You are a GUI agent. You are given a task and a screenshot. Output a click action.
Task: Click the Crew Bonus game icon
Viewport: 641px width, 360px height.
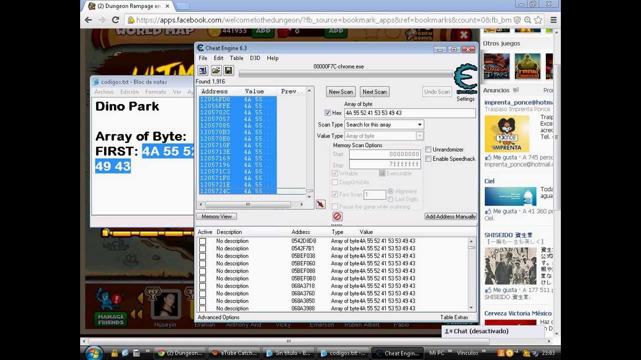pyautogui.click(x=419, y=35)
